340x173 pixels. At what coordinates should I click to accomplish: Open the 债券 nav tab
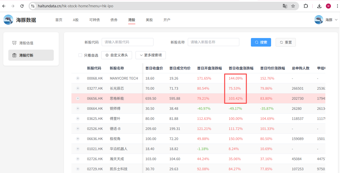114,20
